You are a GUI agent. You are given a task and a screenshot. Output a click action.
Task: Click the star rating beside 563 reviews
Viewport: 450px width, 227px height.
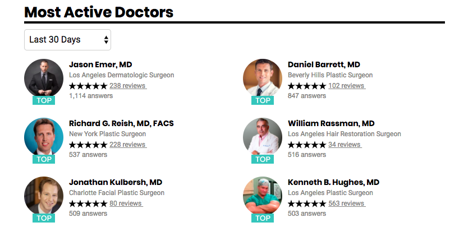coord(307,203)
